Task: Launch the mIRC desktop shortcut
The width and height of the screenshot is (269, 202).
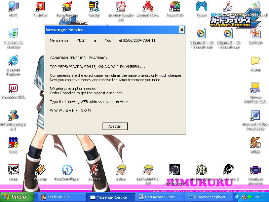Action: pos(13,145)
